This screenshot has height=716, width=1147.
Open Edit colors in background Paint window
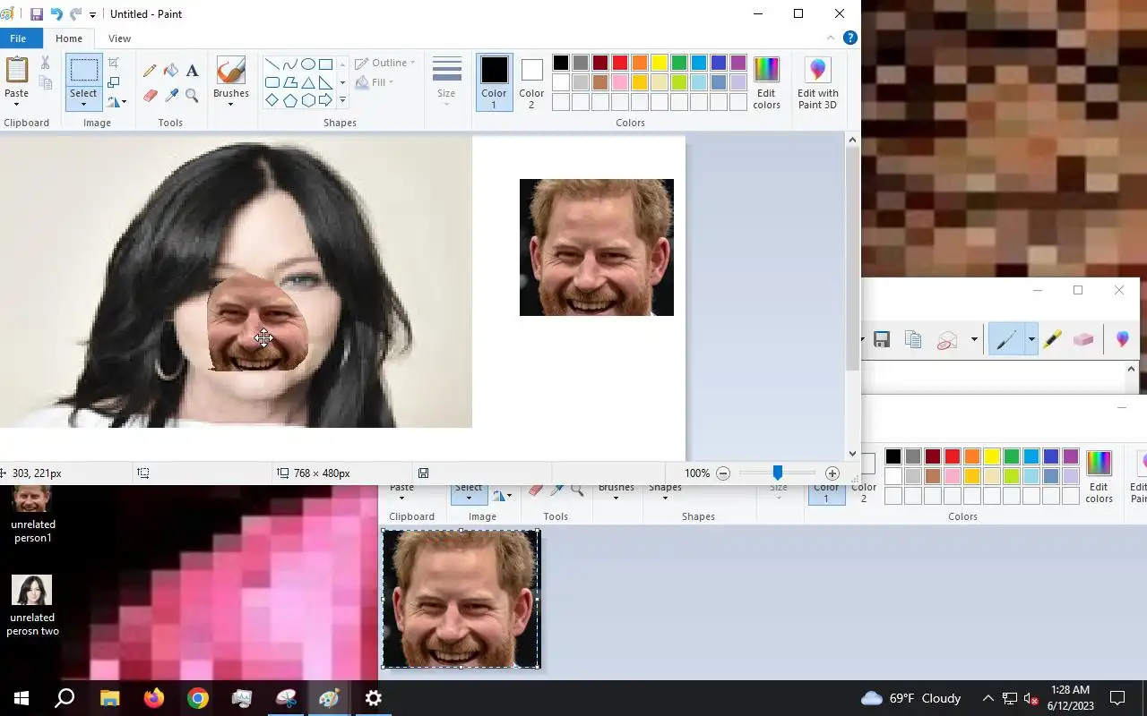[x=1099, y=477]
